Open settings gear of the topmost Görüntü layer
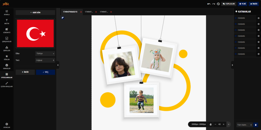 (x=259, y=18)
